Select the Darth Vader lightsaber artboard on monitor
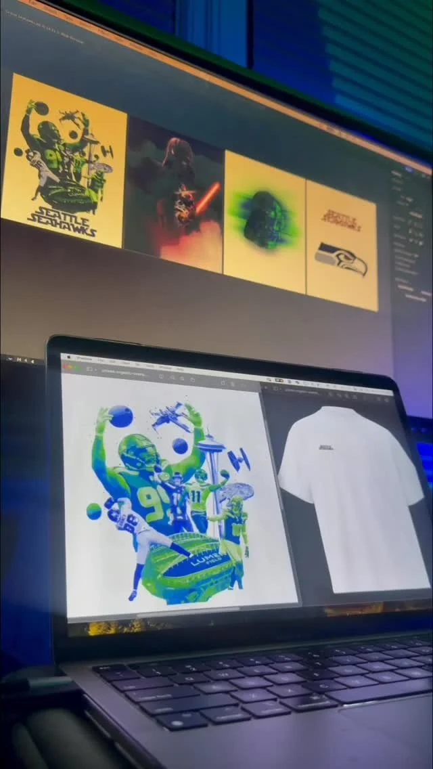 (x=175, y=195)
